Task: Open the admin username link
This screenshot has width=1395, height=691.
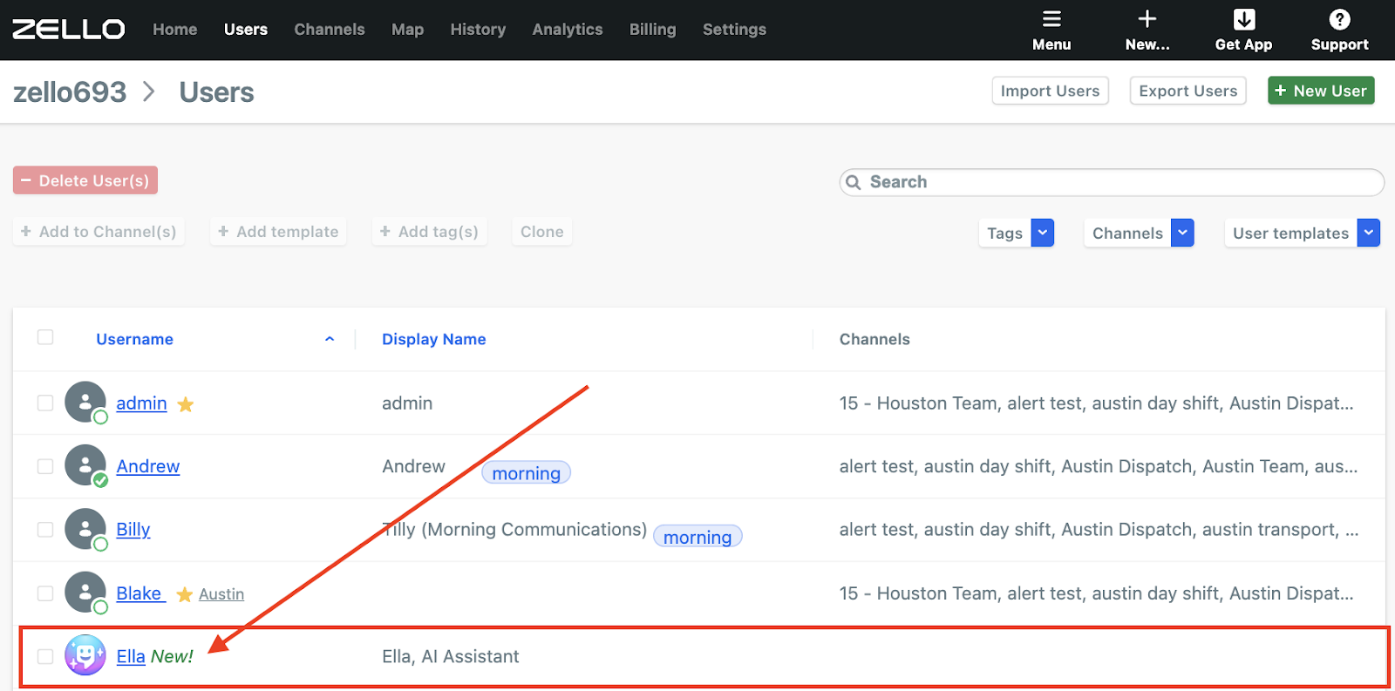Action: pos(141,403)
